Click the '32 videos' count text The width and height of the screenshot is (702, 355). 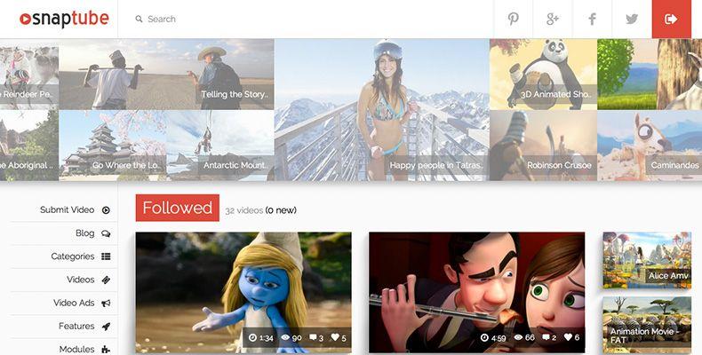pos(244,210)
